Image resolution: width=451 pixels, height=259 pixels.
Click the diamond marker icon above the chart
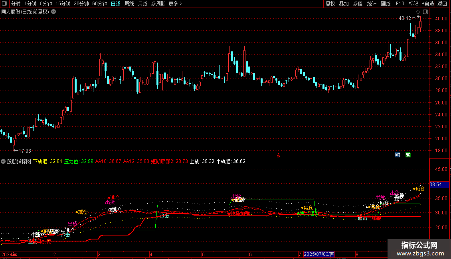coord(418,12)
